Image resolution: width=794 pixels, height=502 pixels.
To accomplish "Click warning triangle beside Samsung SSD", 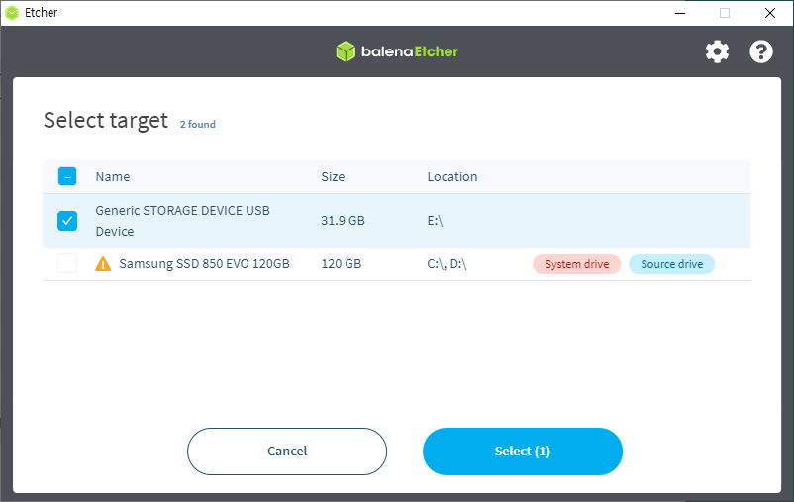I will [103, 264].
